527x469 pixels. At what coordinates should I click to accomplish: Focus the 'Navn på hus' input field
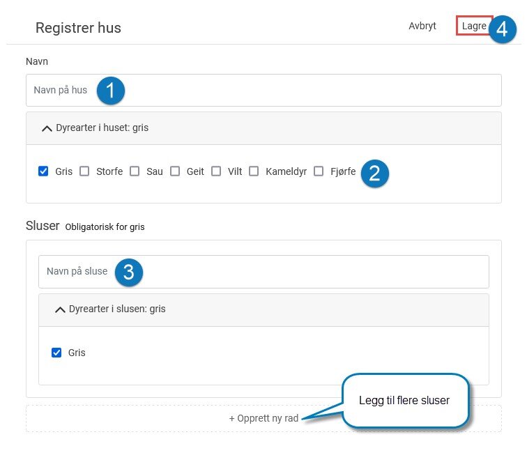coord(263,91)
